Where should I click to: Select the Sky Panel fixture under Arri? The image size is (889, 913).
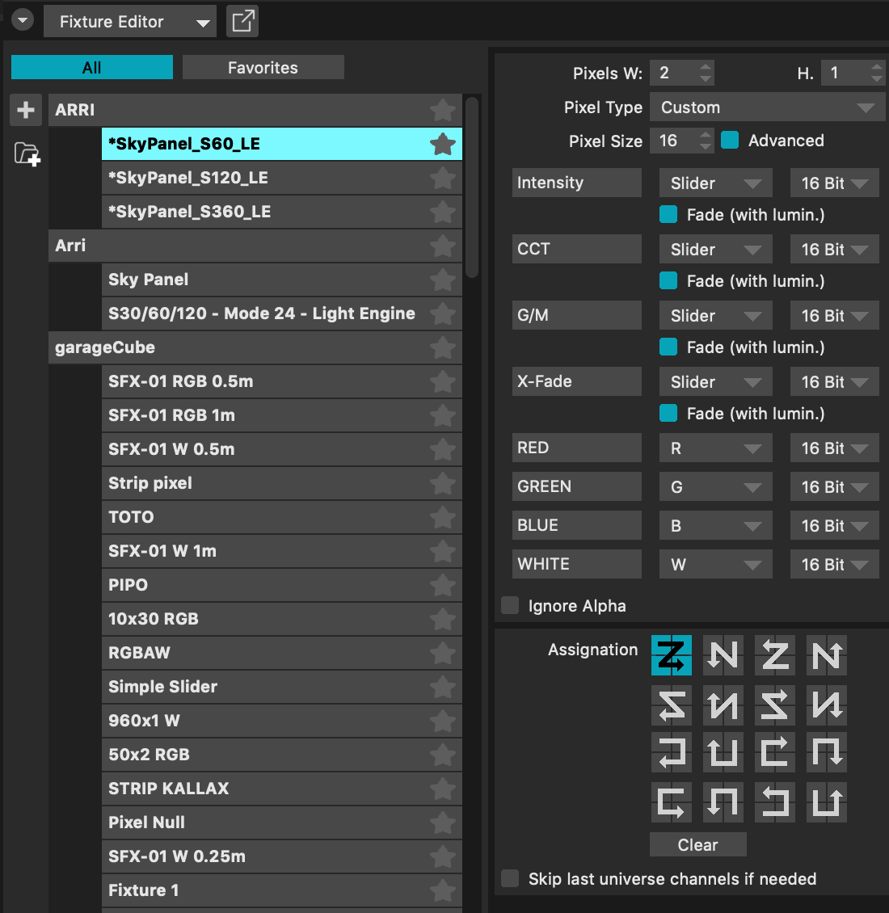pyautogui.click(x=282, y=280)
